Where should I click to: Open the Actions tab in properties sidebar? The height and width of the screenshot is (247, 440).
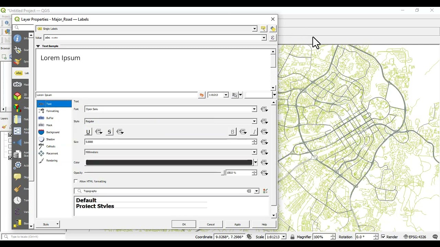click(x=21, y=165)
